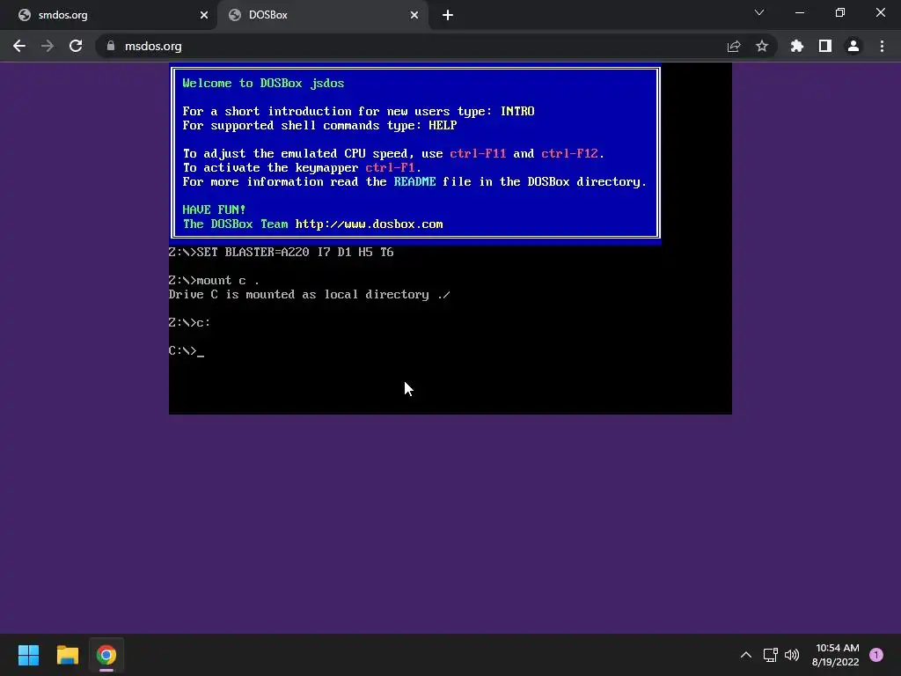Click the INTRO command text

tap(517, 112)
